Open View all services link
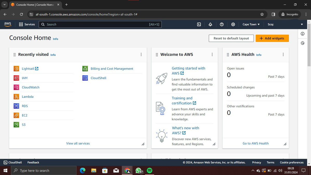 (78, 143)
